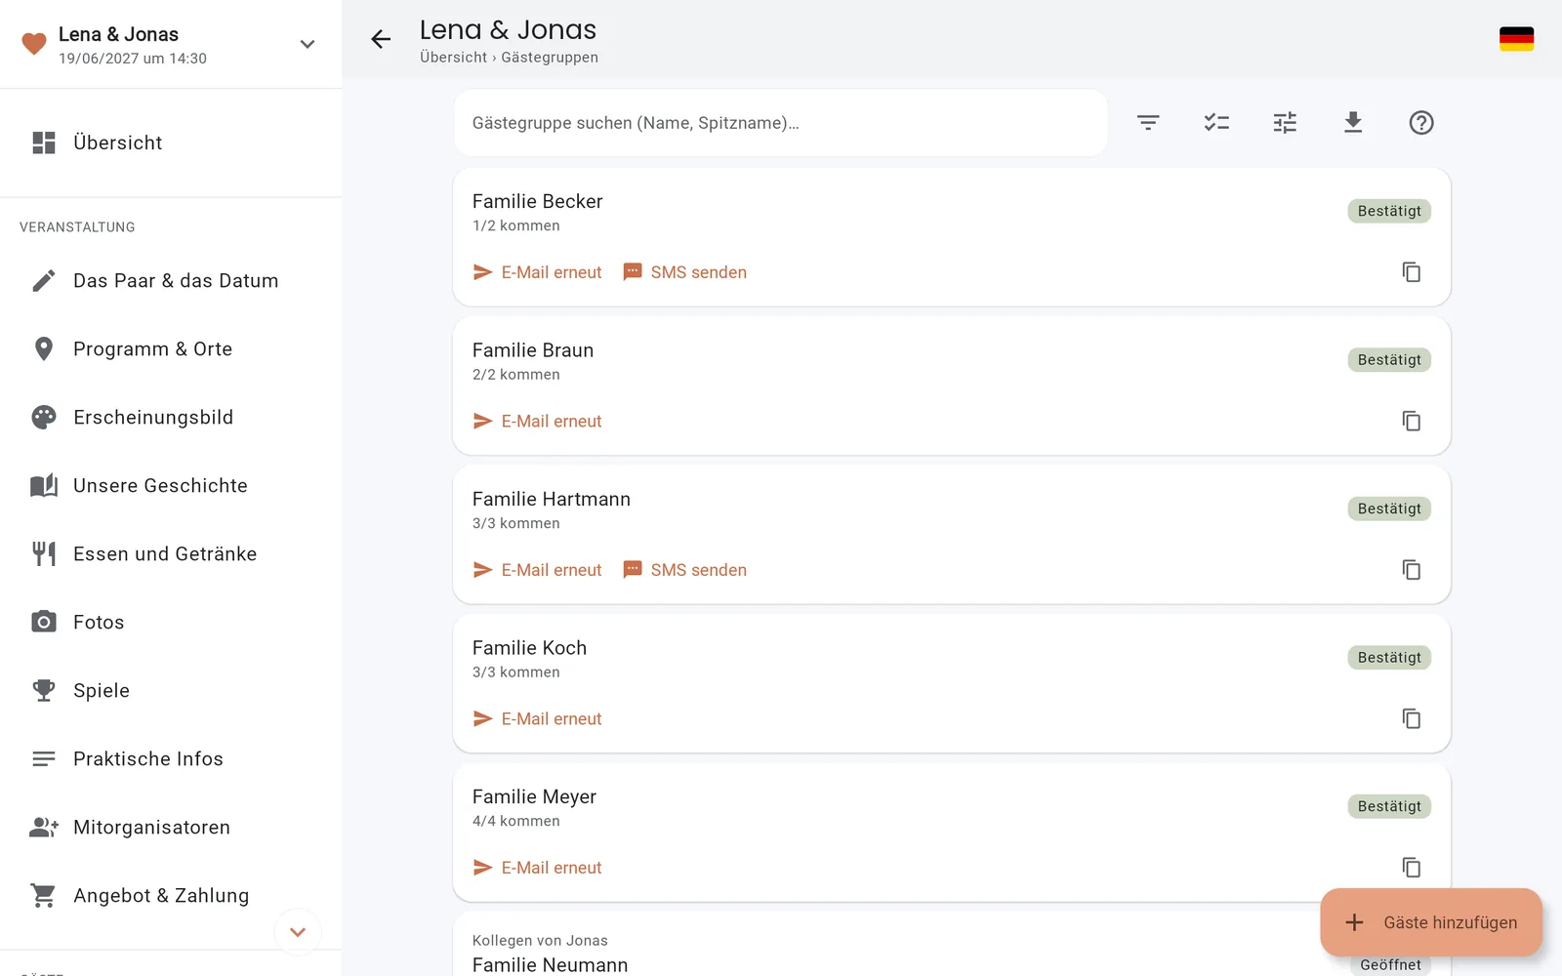The image size is (1562, 976).
Task: Copy Familie Braun invitation link
Action: click(x=1412, y=421)
